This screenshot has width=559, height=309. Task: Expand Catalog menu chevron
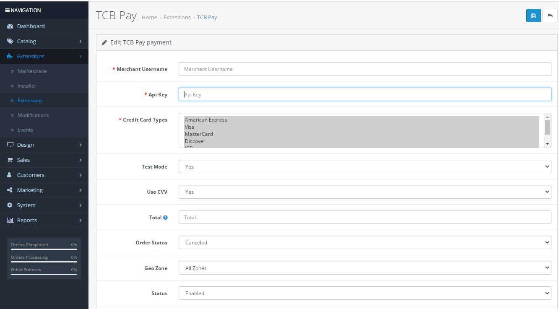[x=80, y=41]
